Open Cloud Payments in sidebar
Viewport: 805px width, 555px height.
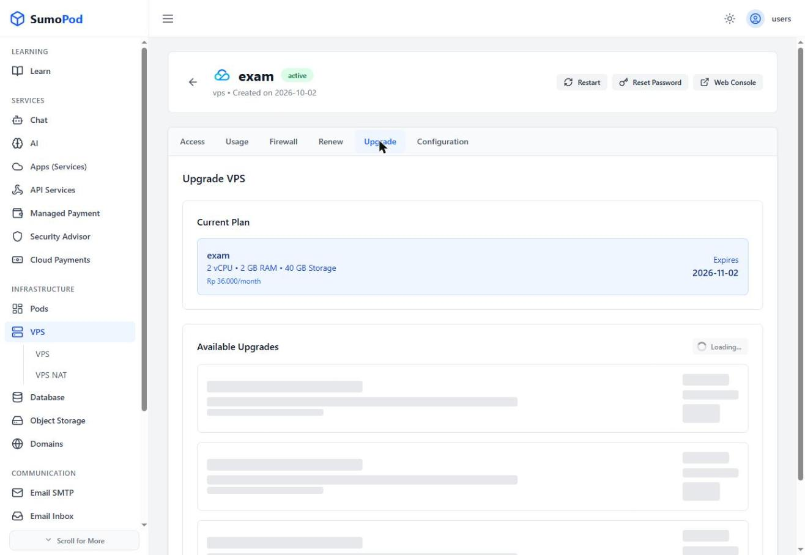pos(70,260)
